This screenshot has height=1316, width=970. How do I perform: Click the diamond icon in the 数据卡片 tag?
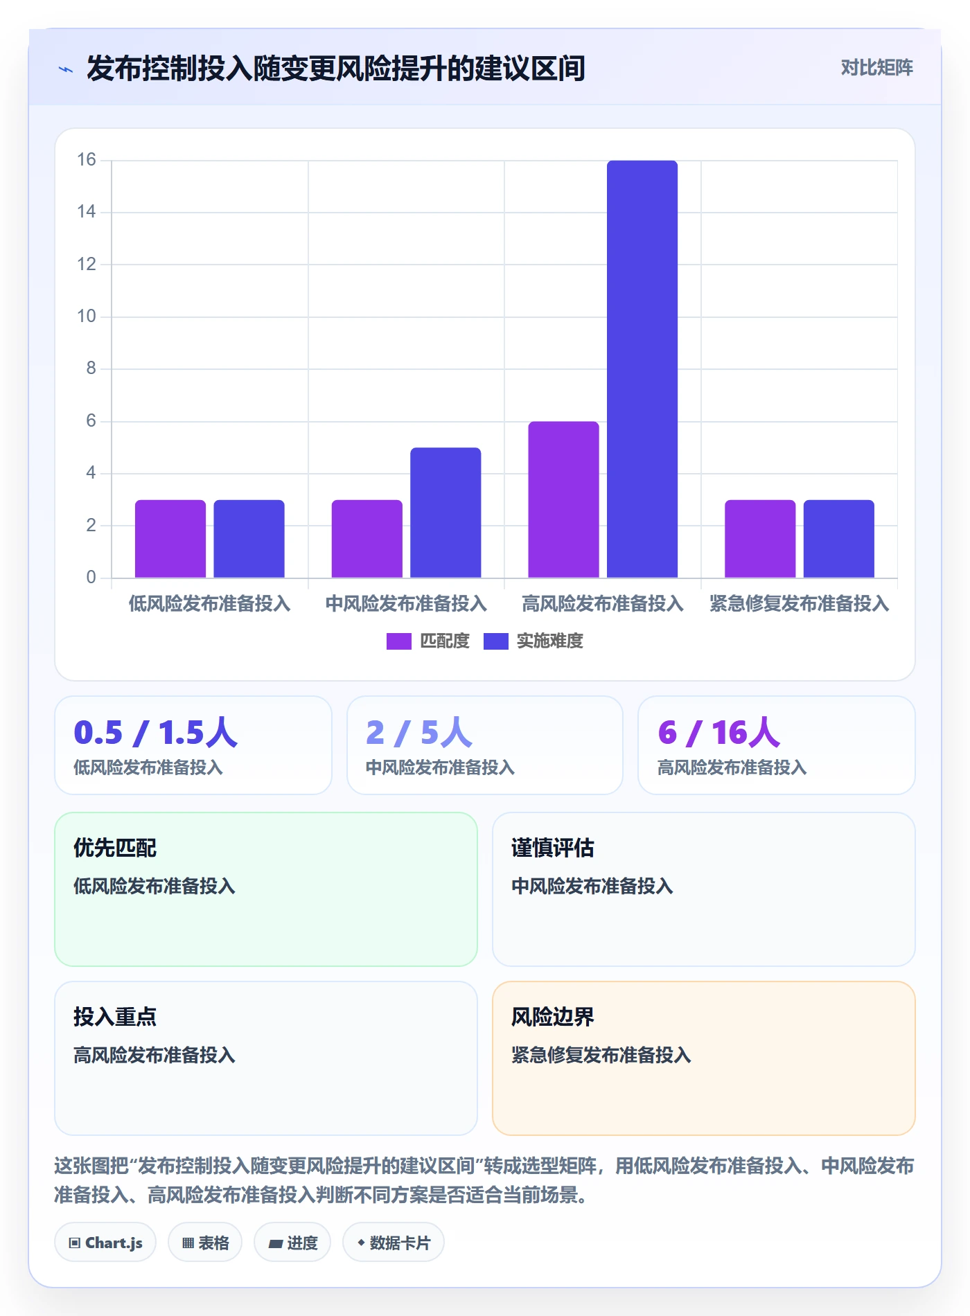361,1243
